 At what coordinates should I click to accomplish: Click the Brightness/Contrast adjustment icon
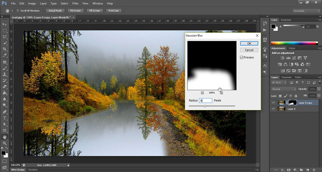pyautogui.click(x=282, y=58)
